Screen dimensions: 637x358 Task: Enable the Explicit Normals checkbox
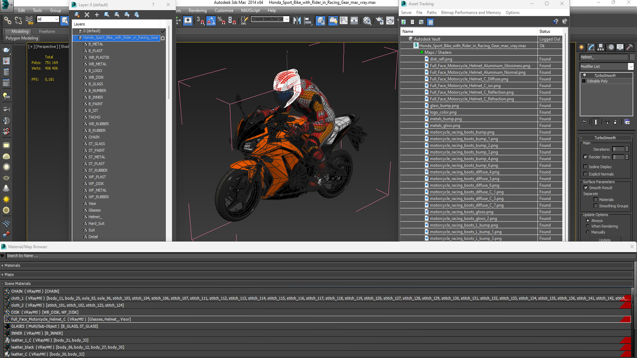(x=585, y=174)
